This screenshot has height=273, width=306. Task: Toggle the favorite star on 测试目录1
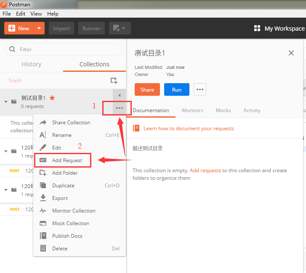(x=52, y=98)
